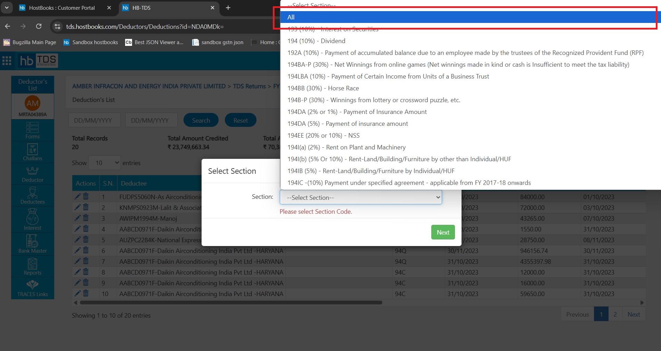Click the table horizontal scrollbar
This screenshot has height=351, width=661.
[x=231, y=302]
